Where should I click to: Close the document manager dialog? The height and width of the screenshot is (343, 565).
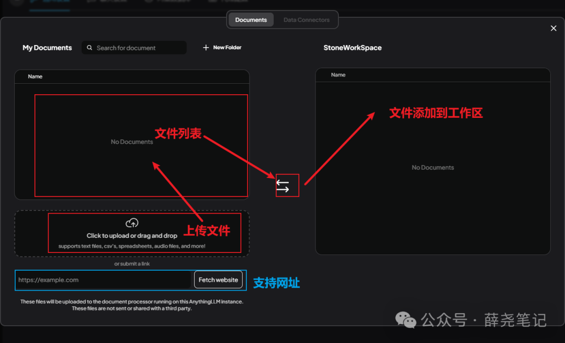(x=553, y=28)
